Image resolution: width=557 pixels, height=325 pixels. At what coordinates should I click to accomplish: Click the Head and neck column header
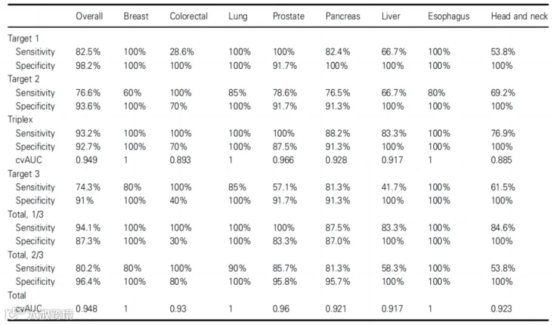(x=519, y=16)
